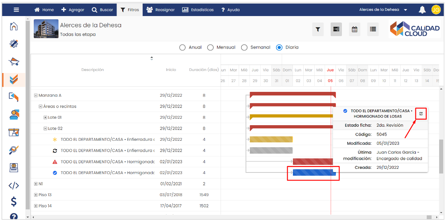This screenshot has height=221, width=446.
Task: Switch to list view icon
Action: coord(373,29)
